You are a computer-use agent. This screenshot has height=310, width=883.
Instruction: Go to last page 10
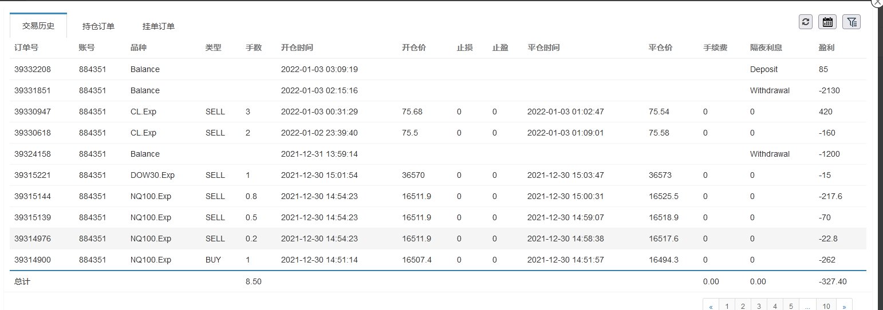click(x=826, y=306)
